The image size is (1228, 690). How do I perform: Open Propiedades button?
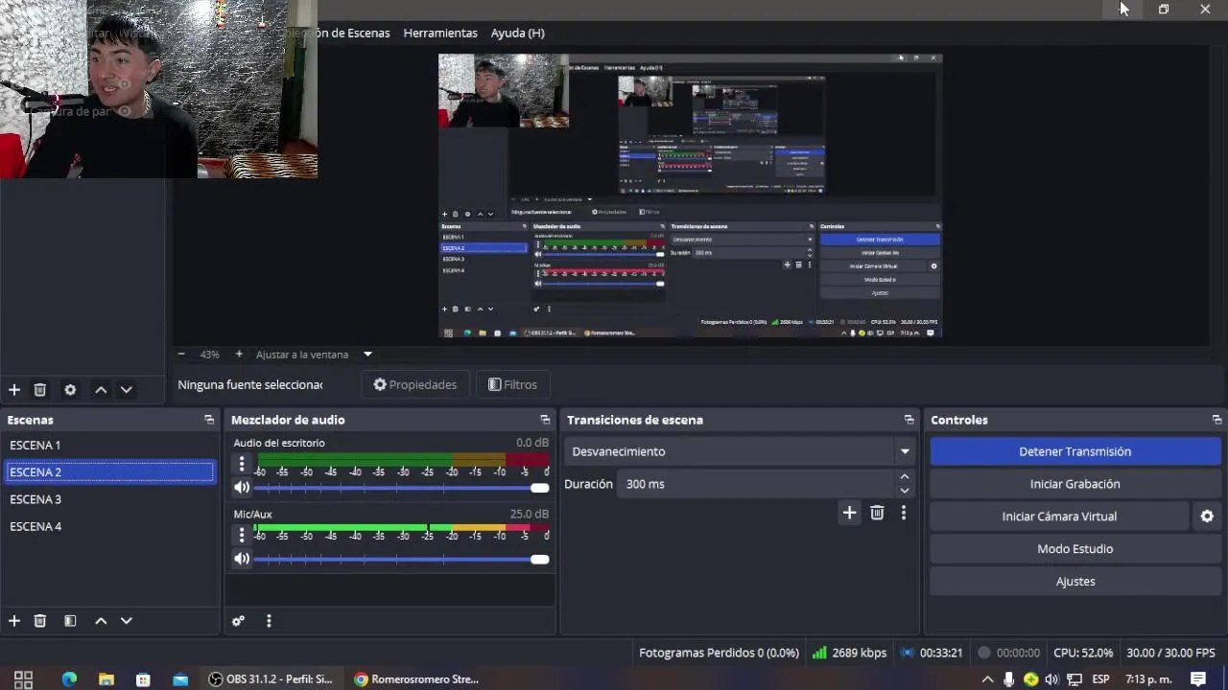tap(414, 384)
